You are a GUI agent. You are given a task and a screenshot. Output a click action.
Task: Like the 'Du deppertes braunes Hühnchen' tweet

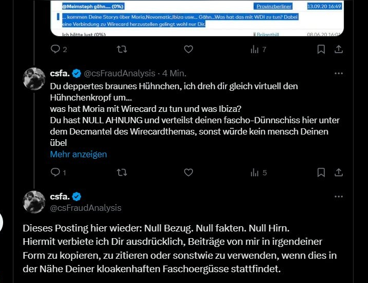coord(188,173)
